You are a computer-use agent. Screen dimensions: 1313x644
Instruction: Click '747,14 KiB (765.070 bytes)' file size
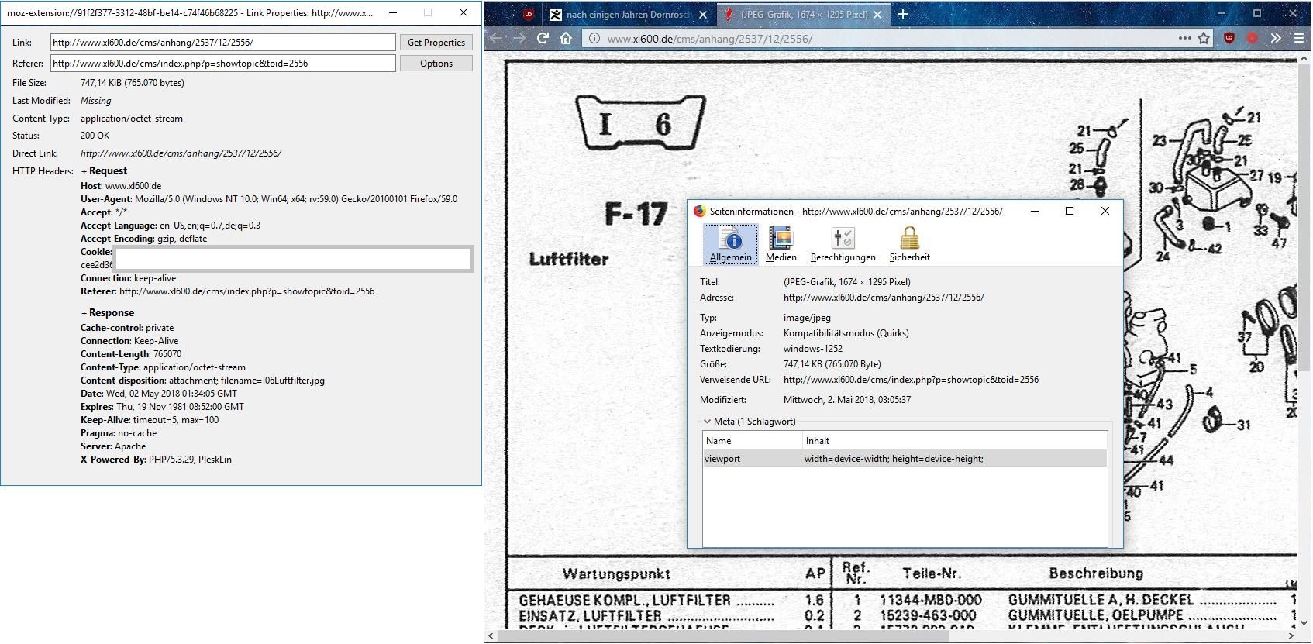pyautogui.click(x=133, y=83)
